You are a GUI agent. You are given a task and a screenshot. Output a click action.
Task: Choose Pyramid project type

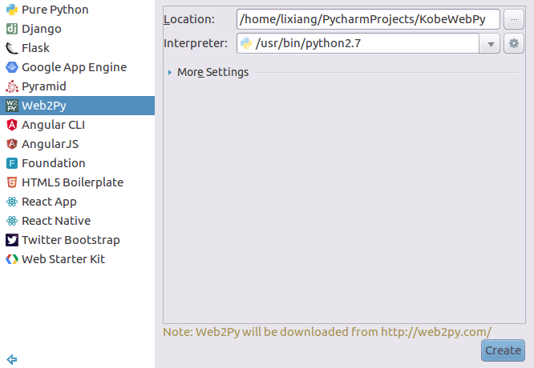77,86
